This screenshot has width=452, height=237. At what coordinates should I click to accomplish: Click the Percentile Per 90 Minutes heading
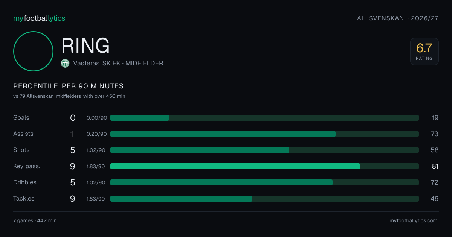tap(69, 86)
